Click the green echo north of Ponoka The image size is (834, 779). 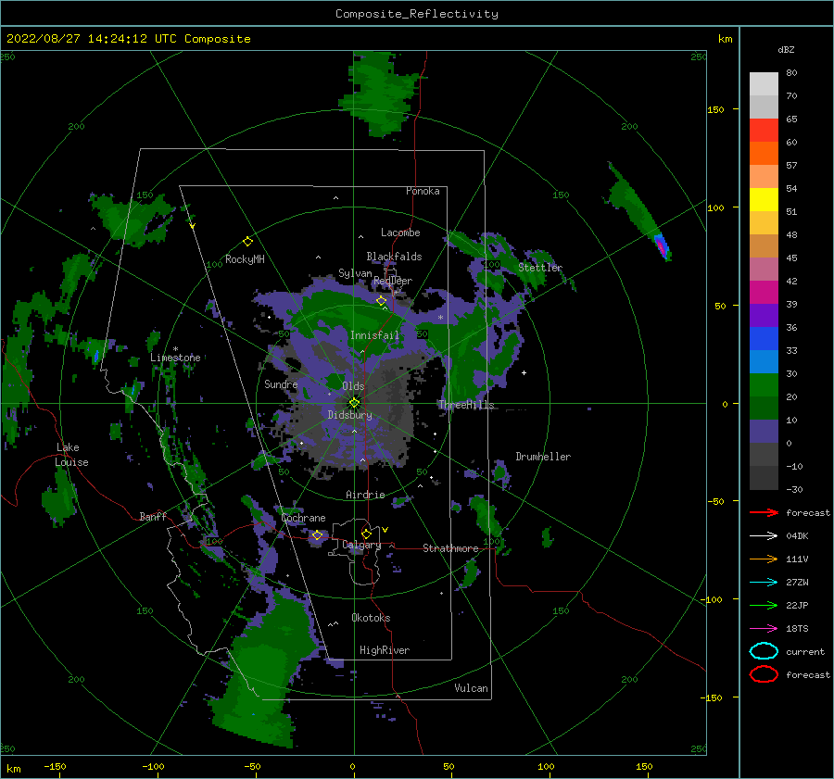tap(379, 93)
